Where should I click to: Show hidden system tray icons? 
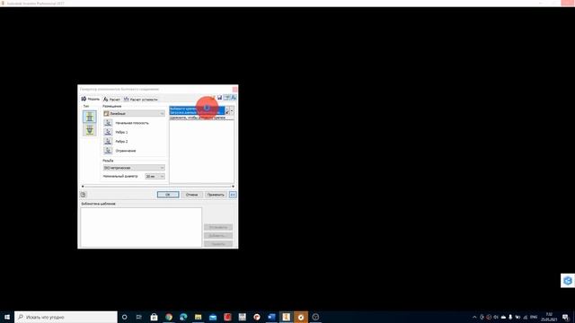474,317
